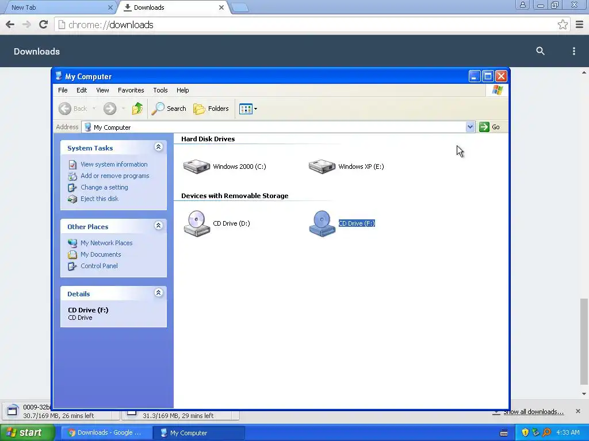Screen dimensions: 589x441
Task: Click the My Computer title bar icon
Action: pyautogui.click(x=59, y=76)
